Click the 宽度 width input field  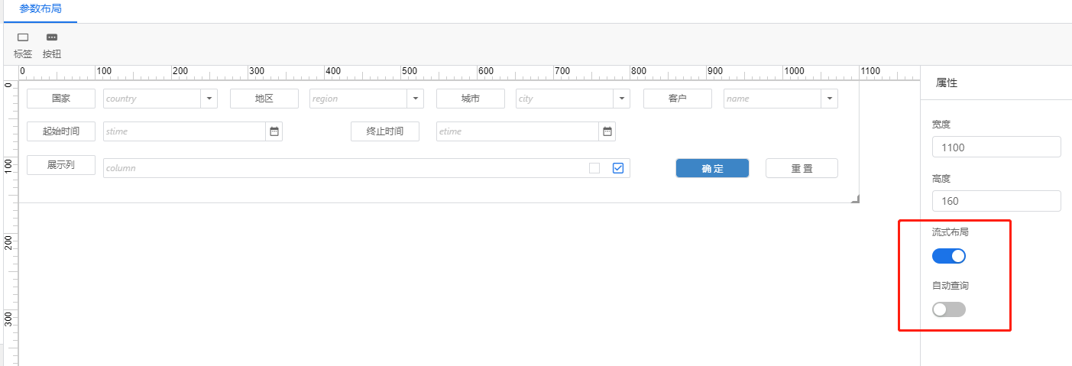click(996, 147)
